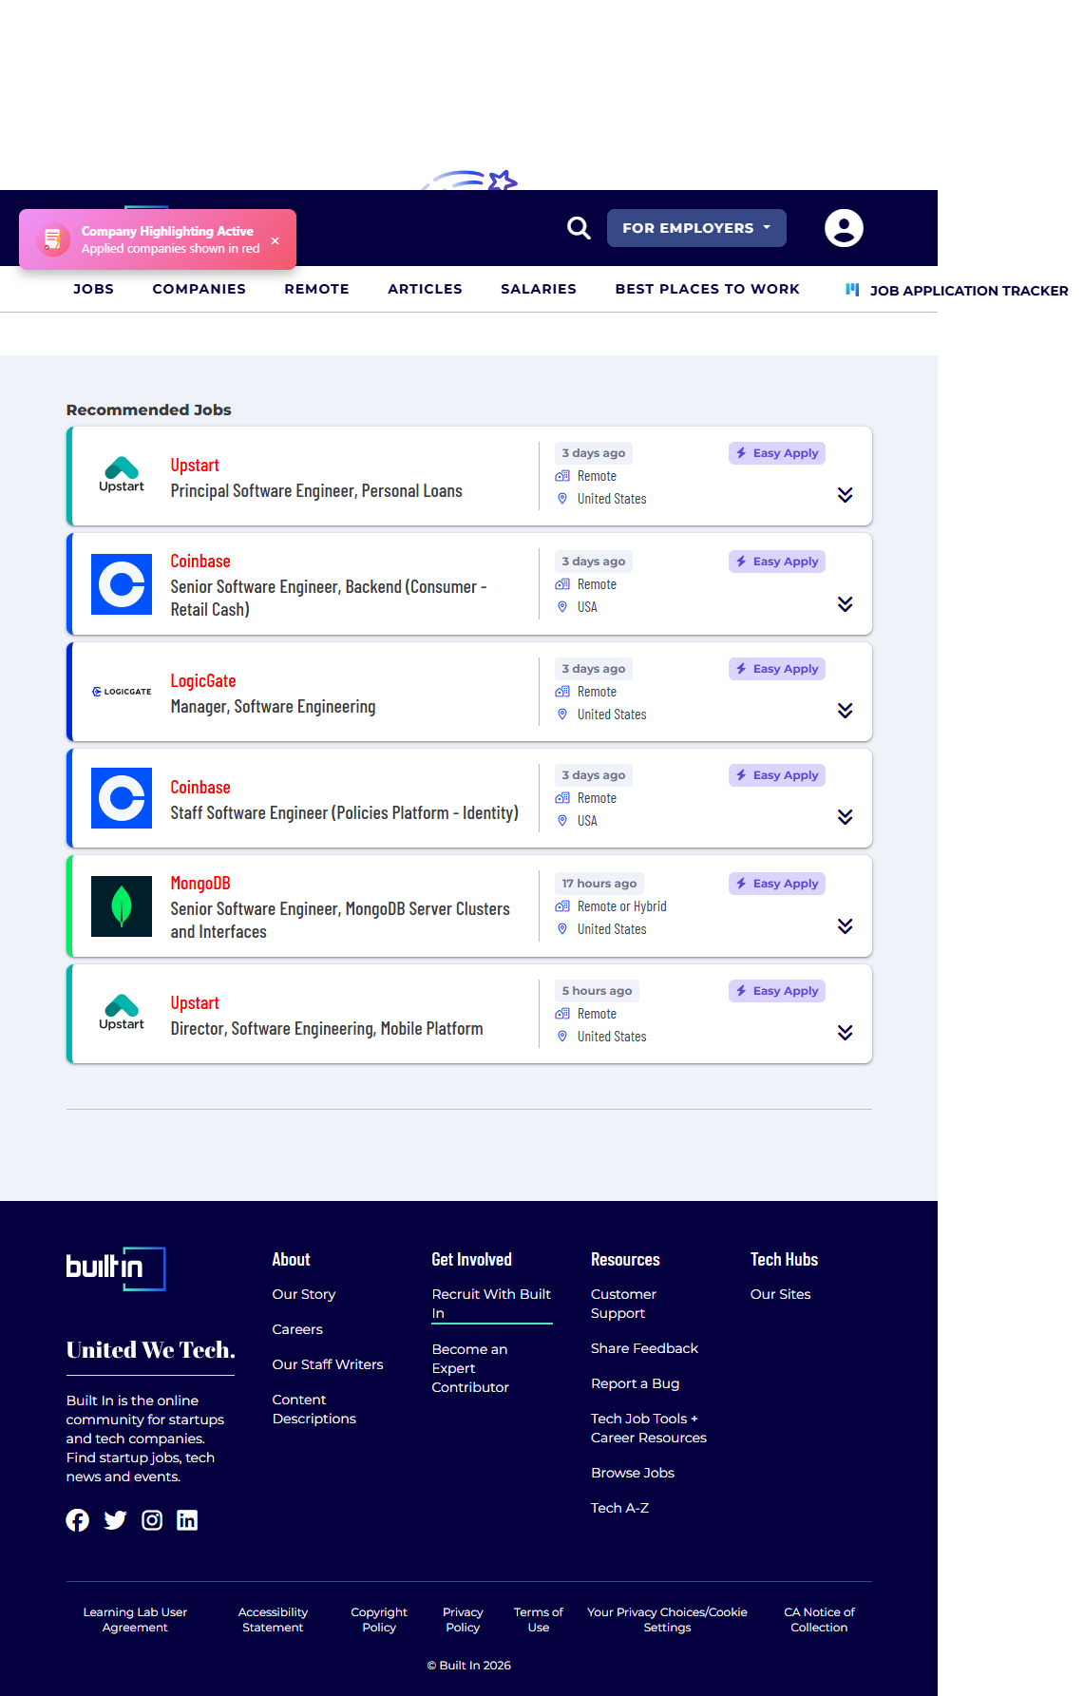Click the Built In footer logo

pos(116,1268)
